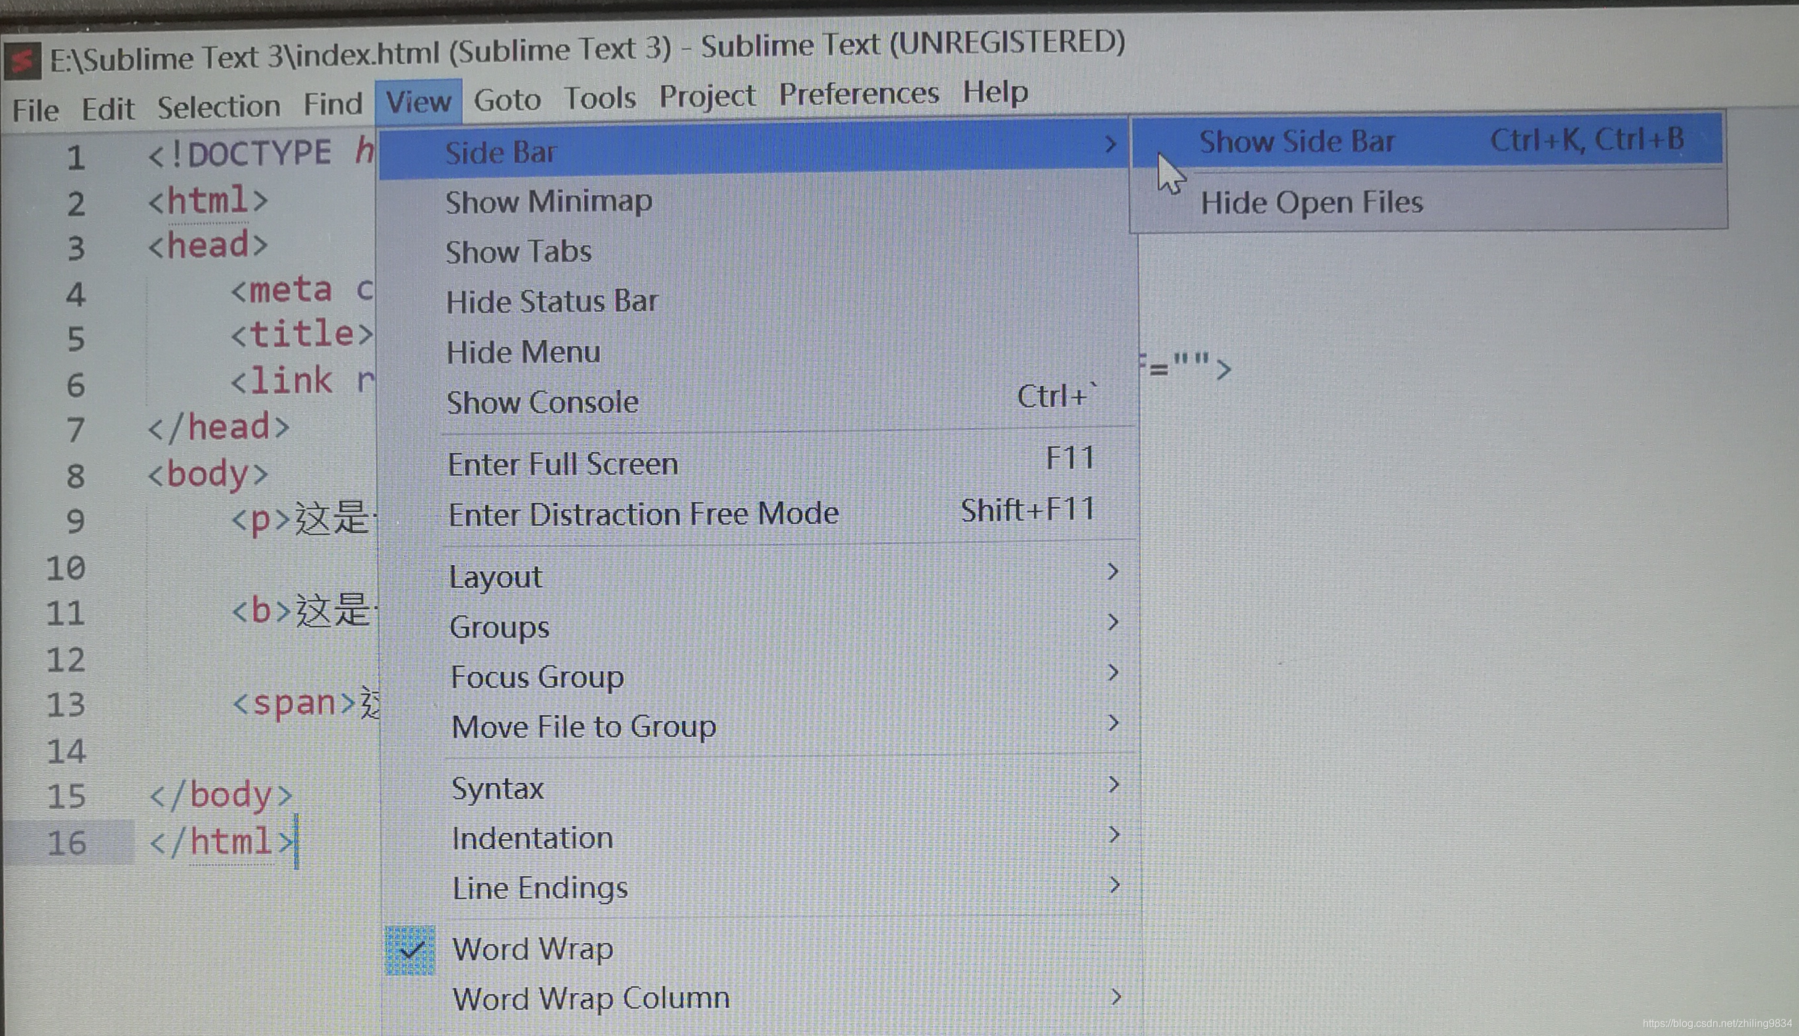The width and height of the screenshot is (1799, 1036).
Task: Expand the Syntax submenu
Action: pyautogui.click(x=762, y=787)
